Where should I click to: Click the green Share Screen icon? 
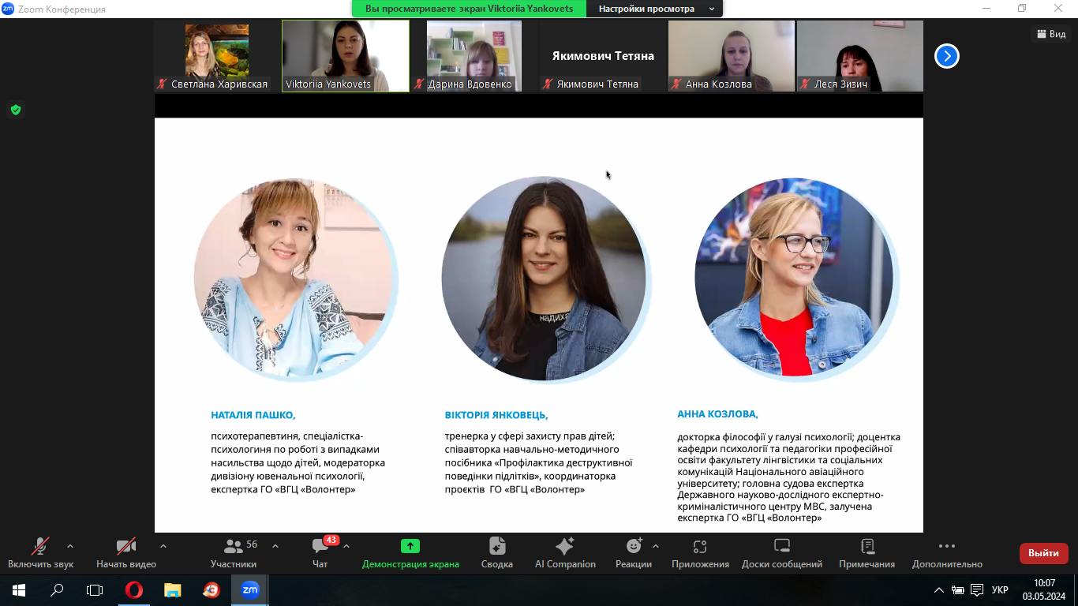coord(410,546)
